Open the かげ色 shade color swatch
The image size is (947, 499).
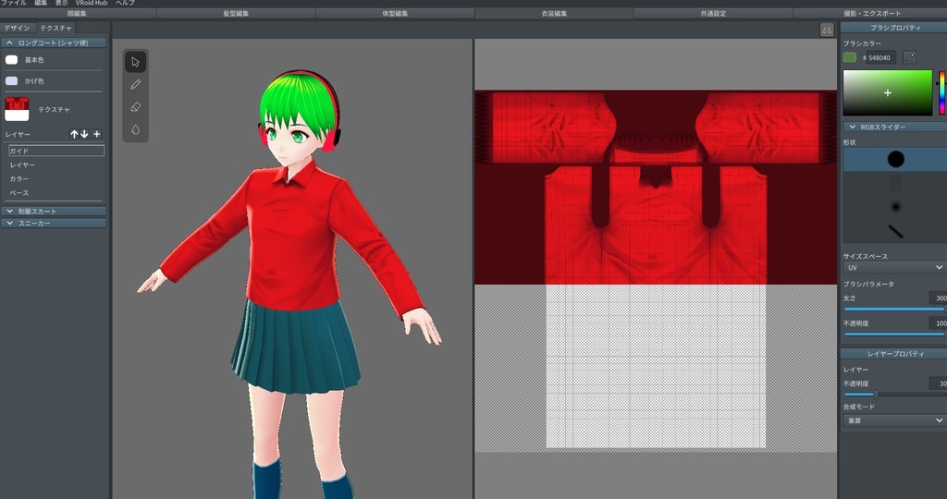(11, 80)
